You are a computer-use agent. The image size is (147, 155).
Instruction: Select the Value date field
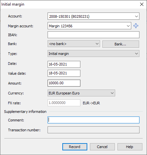[x=64, y=73]
